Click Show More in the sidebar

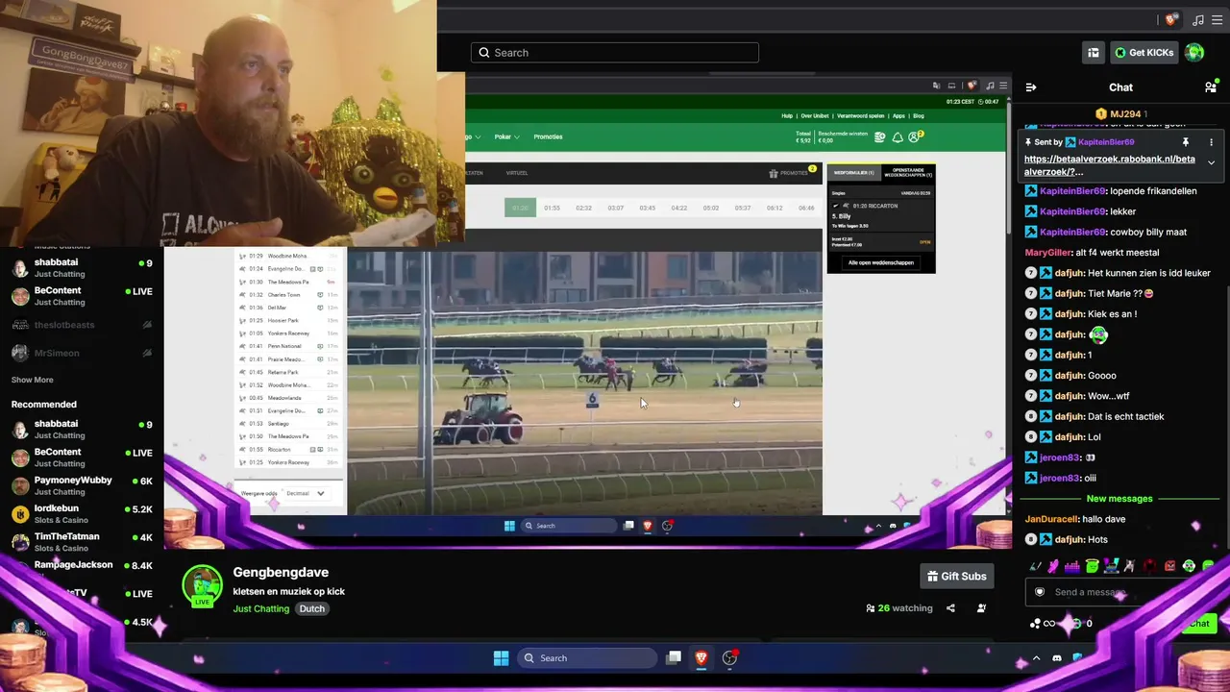tap(33, 381)
